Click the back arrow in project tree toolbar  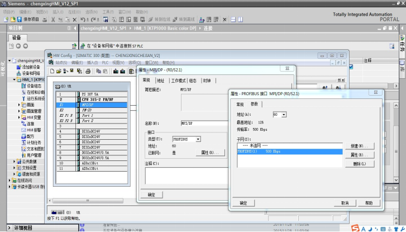point(18,46)
